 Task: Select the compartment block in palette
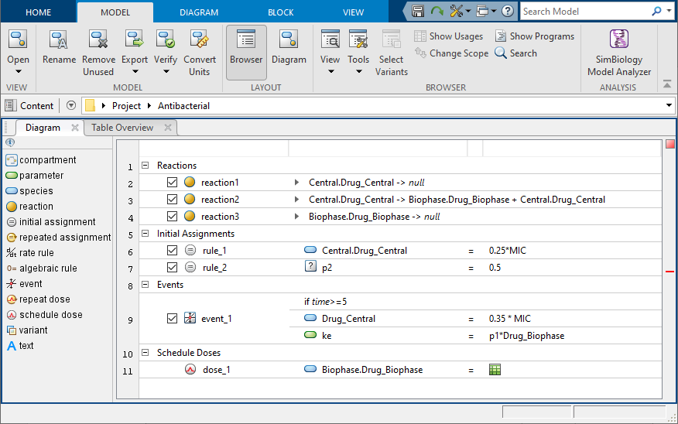point(41,160)
